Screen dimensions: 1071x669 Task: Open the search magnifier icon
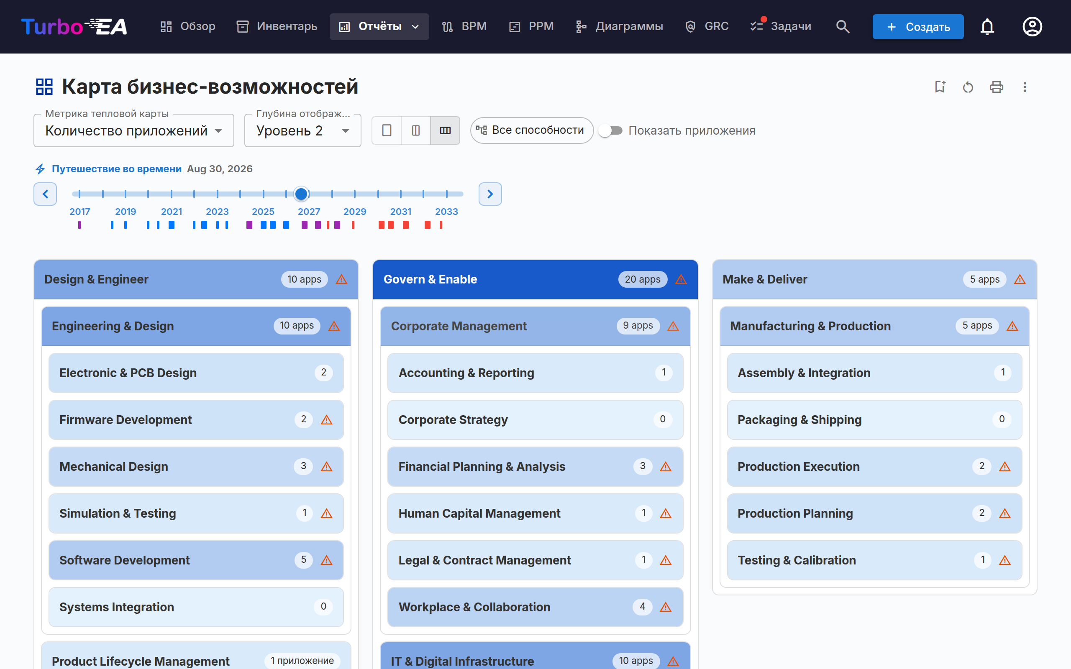[843, 26]
